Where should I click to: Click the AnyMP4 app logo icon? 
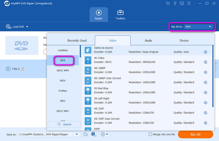tap(7, 3)
